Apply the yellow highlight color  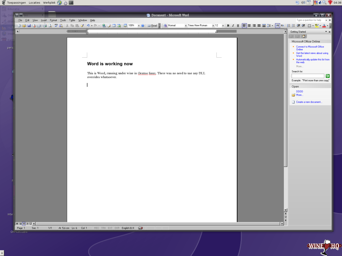(x=317, y=26)
